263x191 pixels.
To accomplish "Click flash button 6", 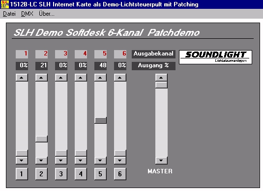I will point(120,174).
